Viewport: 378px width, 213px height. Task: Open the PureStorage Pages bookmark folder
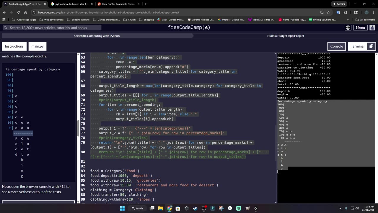pos(24,20)
